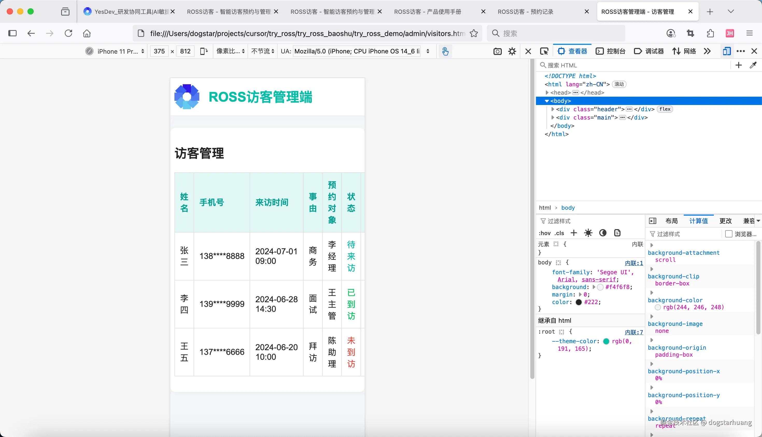Open the throttling 不节流 dropdown
This screenshot has height=437, width=762.
click(263, 51)
